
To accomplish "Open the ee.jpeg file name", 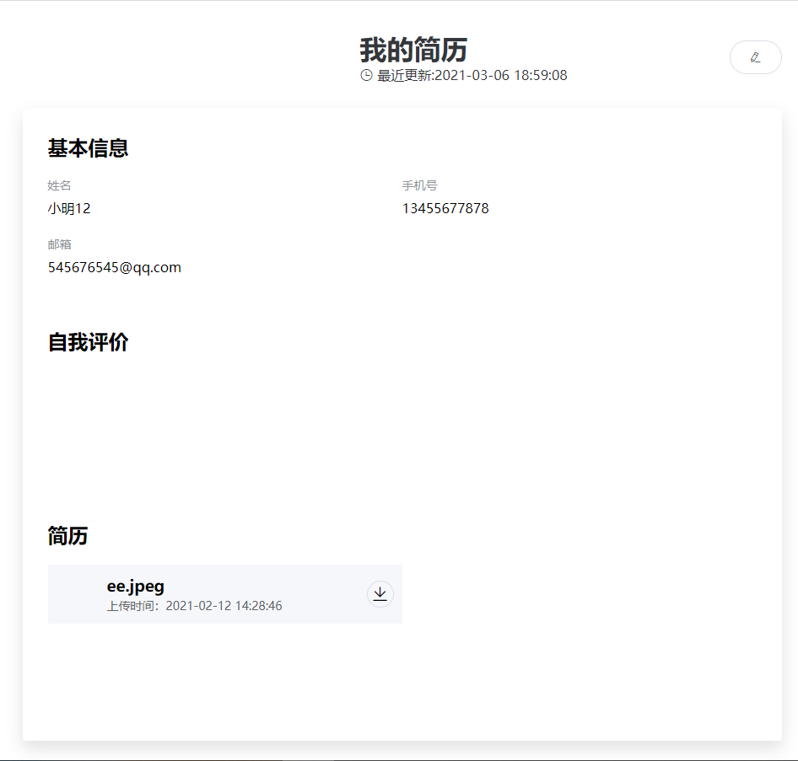I will click(135, 586).
